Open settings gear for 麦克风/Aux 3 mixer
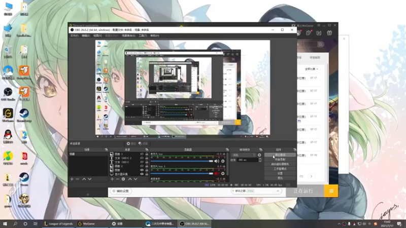This screenshot has height=228, width=406. 223,173
